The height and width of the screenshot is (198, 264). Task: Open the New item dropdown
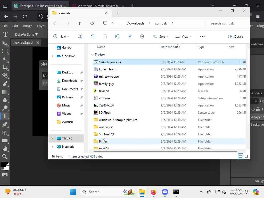pyautogui.click(x=61, y=37)
